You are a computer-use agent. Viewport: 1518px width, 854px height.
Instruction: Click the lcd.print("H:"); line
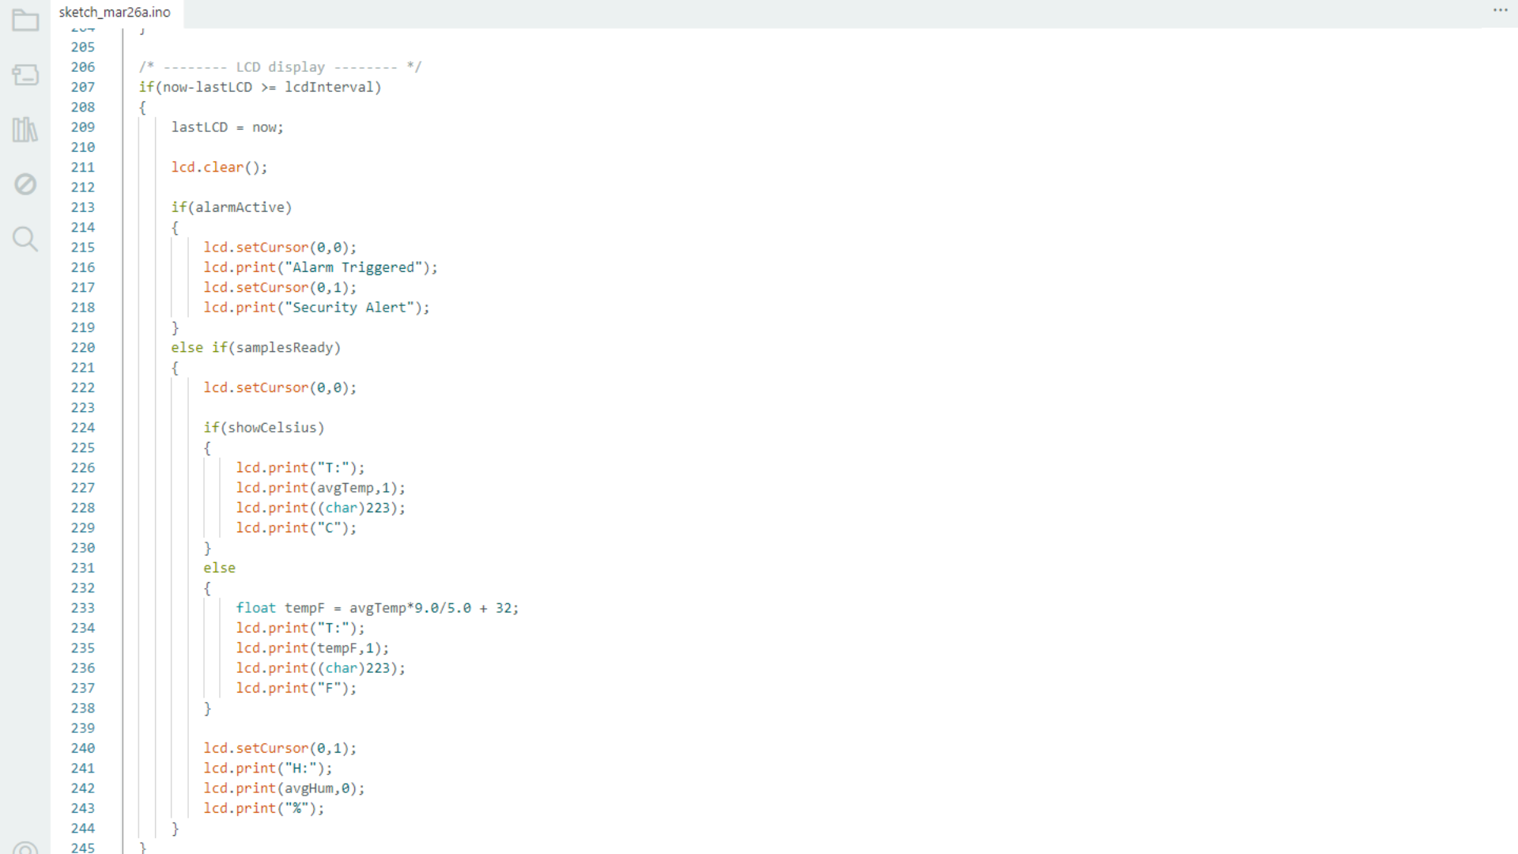[268, 769]
